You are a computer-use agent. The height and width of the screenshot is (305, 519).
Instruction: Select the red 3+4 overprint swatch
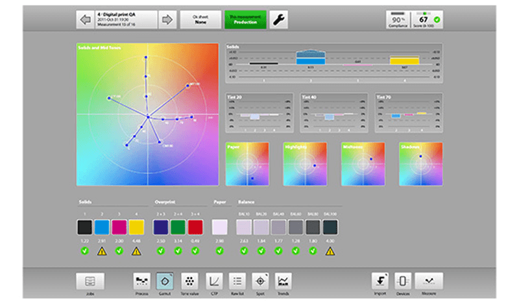pyautogui.click(x=195, y=227)
